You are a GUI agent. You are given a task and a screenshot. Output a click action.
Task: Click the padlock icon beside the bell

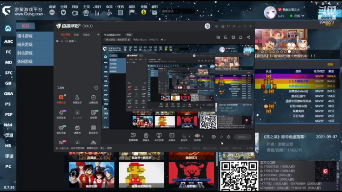coord(226,38)
